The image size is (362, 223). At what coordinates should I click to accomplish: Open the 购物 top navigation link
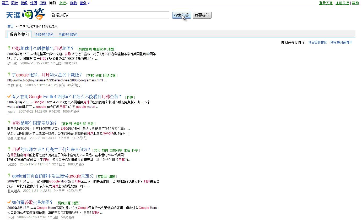point(74,3)
